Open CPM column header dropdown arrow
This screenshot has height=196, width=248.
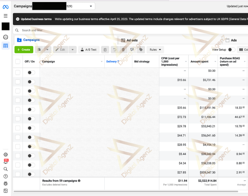point(186,61)
